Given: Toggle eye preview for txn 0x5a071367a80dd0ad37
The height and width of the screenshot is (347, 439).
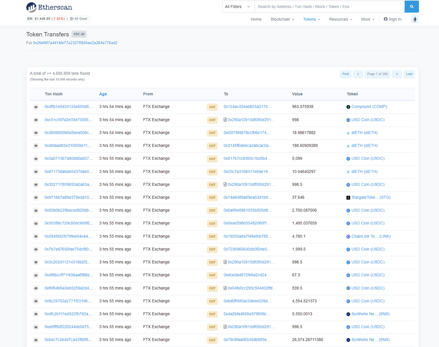Looking at the screenshot, I should (36, 159).
